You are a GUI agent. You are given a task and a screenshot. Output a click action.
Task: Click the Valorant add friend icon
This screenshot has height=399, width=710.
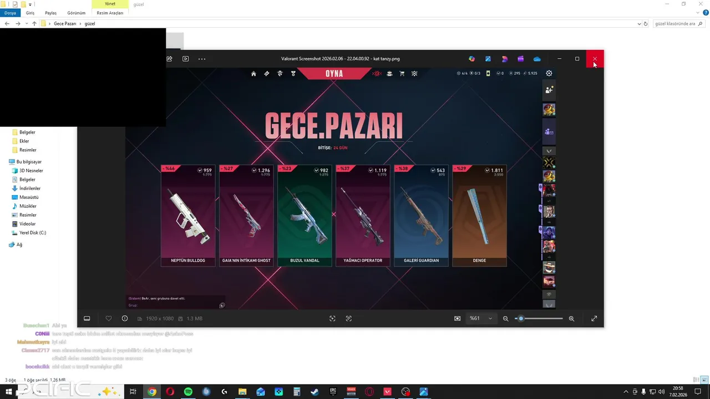coord(549,90)
